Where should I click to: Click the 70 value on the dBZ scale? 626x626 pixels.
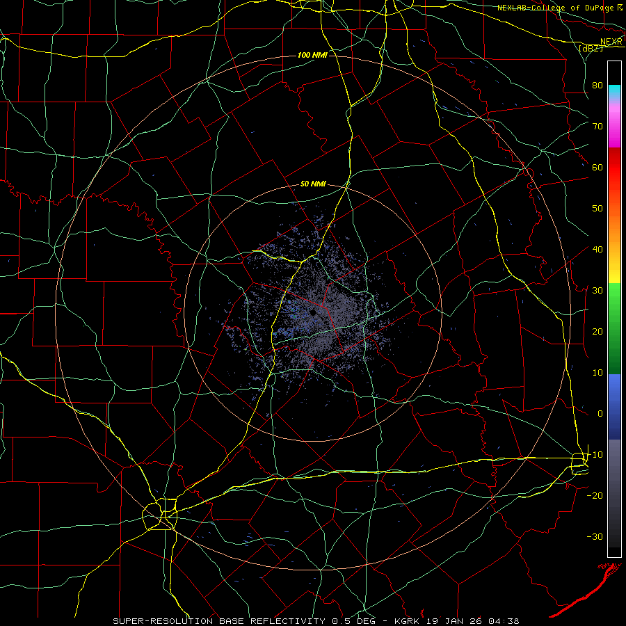[x=597, y=126]
